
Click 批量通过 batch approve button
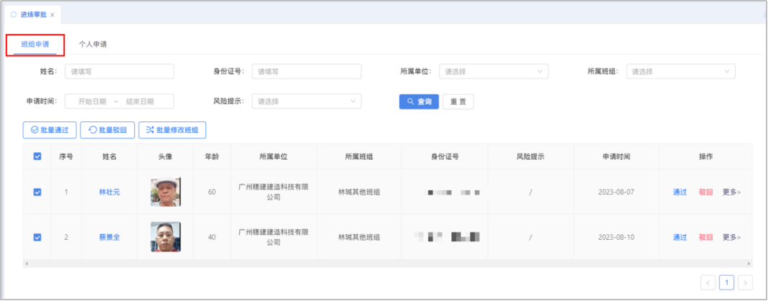(50, 130)
